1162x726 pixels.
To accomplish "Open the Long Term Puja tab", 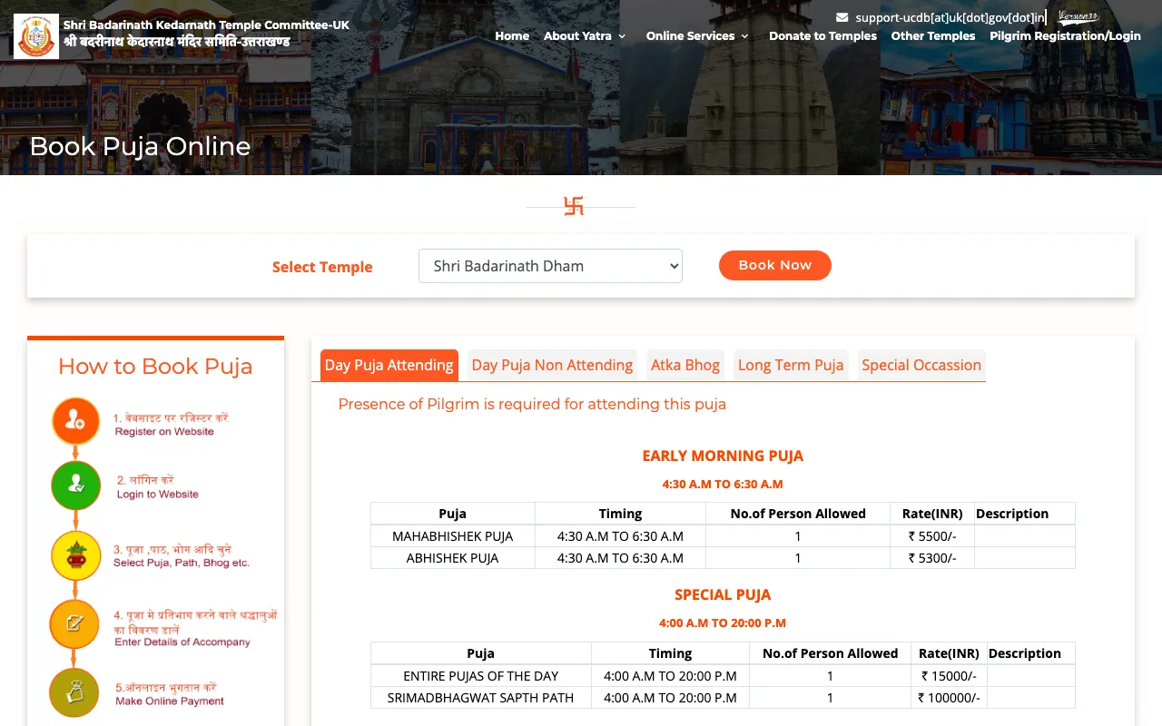I will coord(791,365).
